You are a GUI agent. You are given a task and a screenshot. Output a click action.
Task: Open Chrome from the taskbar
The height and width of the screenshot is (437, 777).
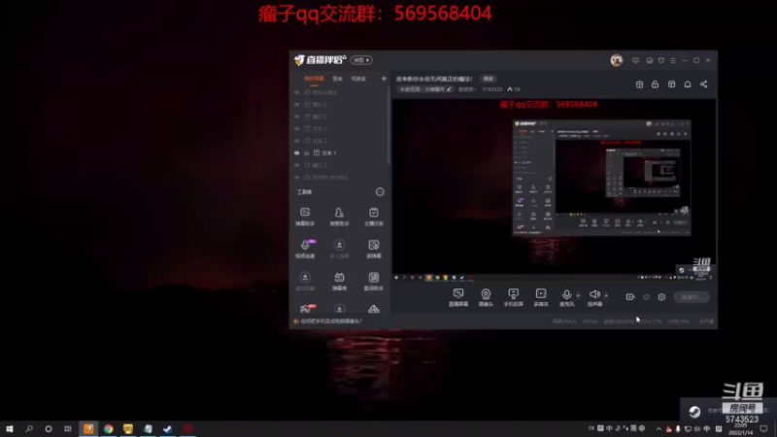point(108,428)
